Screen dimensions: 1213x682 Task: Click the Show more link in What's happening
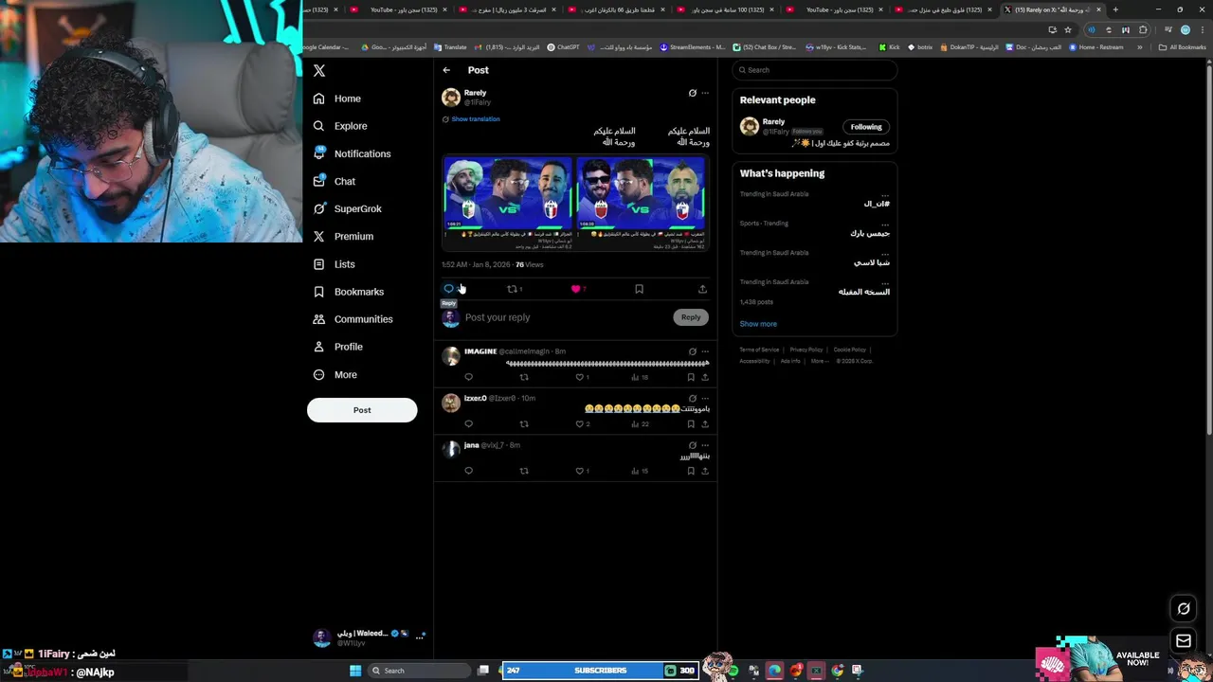pyautogui.click(x=758, y=324)
